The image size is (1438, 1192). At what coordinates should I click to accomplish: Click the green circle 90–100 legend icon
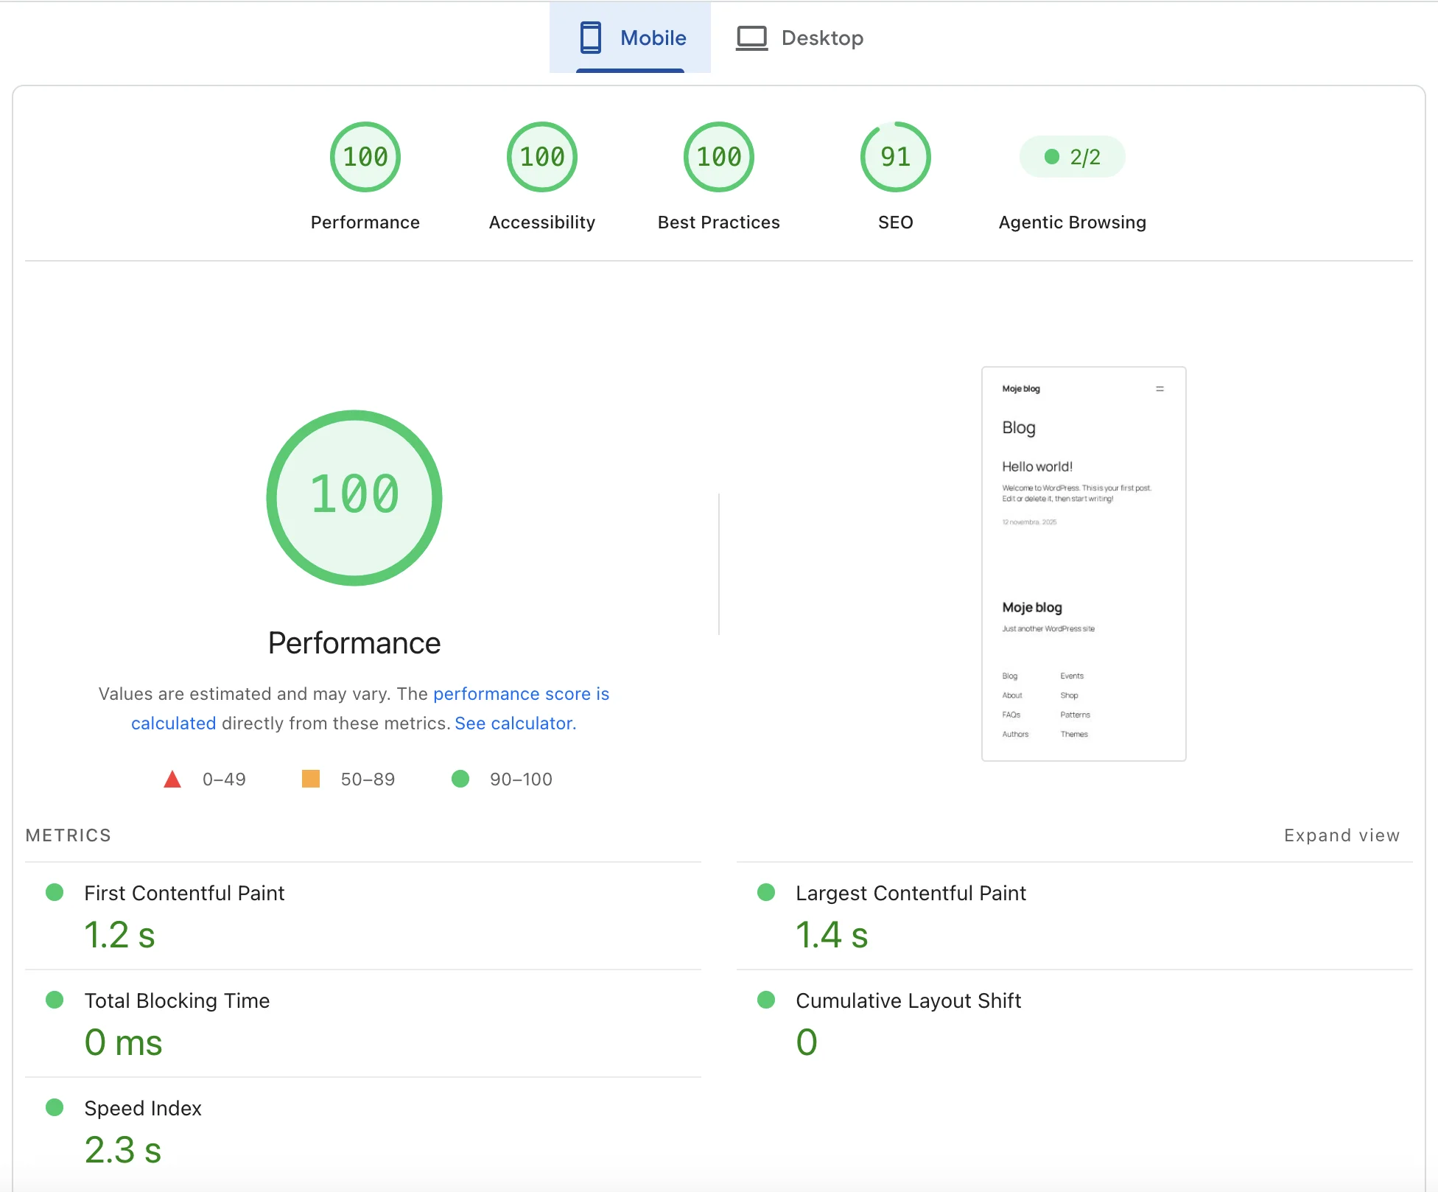(x=460, y=779)
